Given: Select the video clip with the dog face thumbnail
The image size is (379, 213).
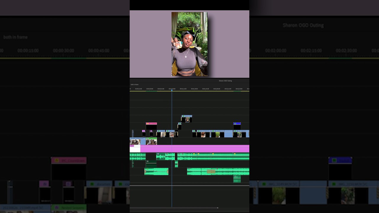Looking at the screenshot, I should pyautogui.click(x=204, y=134).
